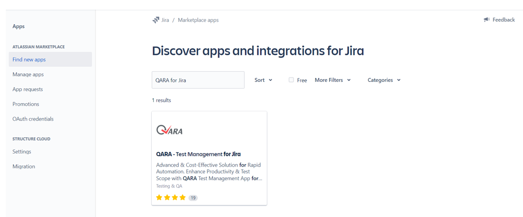Expand the More Filters dropdown
Image resolution: width=523 pixels, height=217 pixels.
click(x=333, y=80)
